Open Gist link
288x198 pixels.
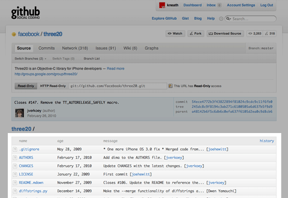click(x=185, y=18)
